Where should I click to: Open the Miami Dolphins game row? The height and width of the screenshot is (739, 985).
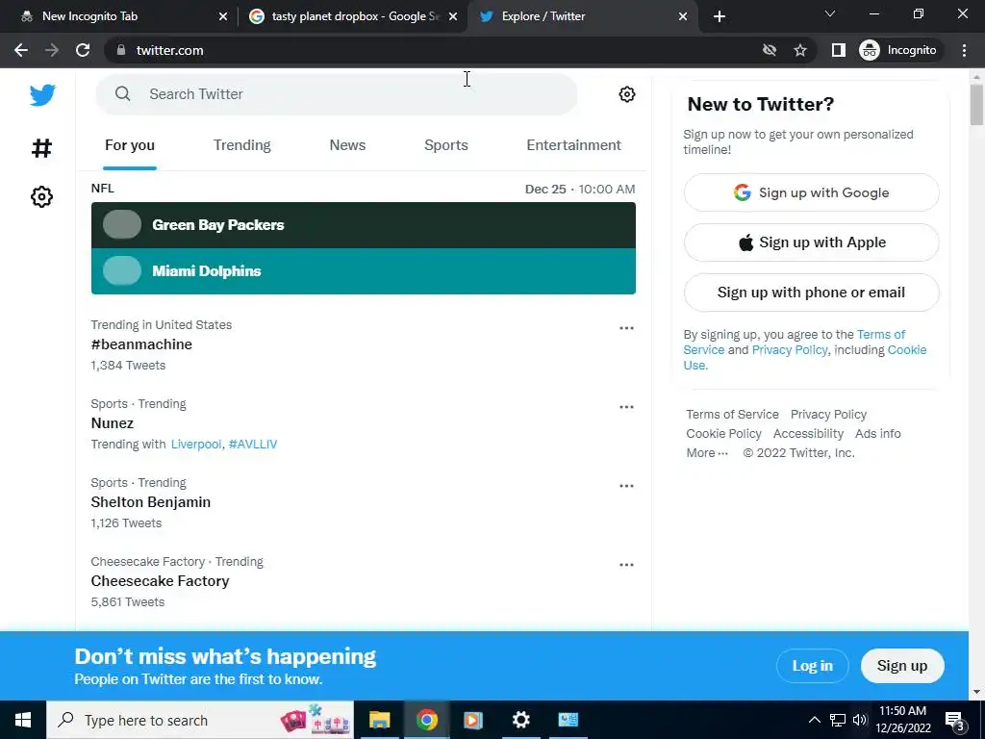(363, 270)
